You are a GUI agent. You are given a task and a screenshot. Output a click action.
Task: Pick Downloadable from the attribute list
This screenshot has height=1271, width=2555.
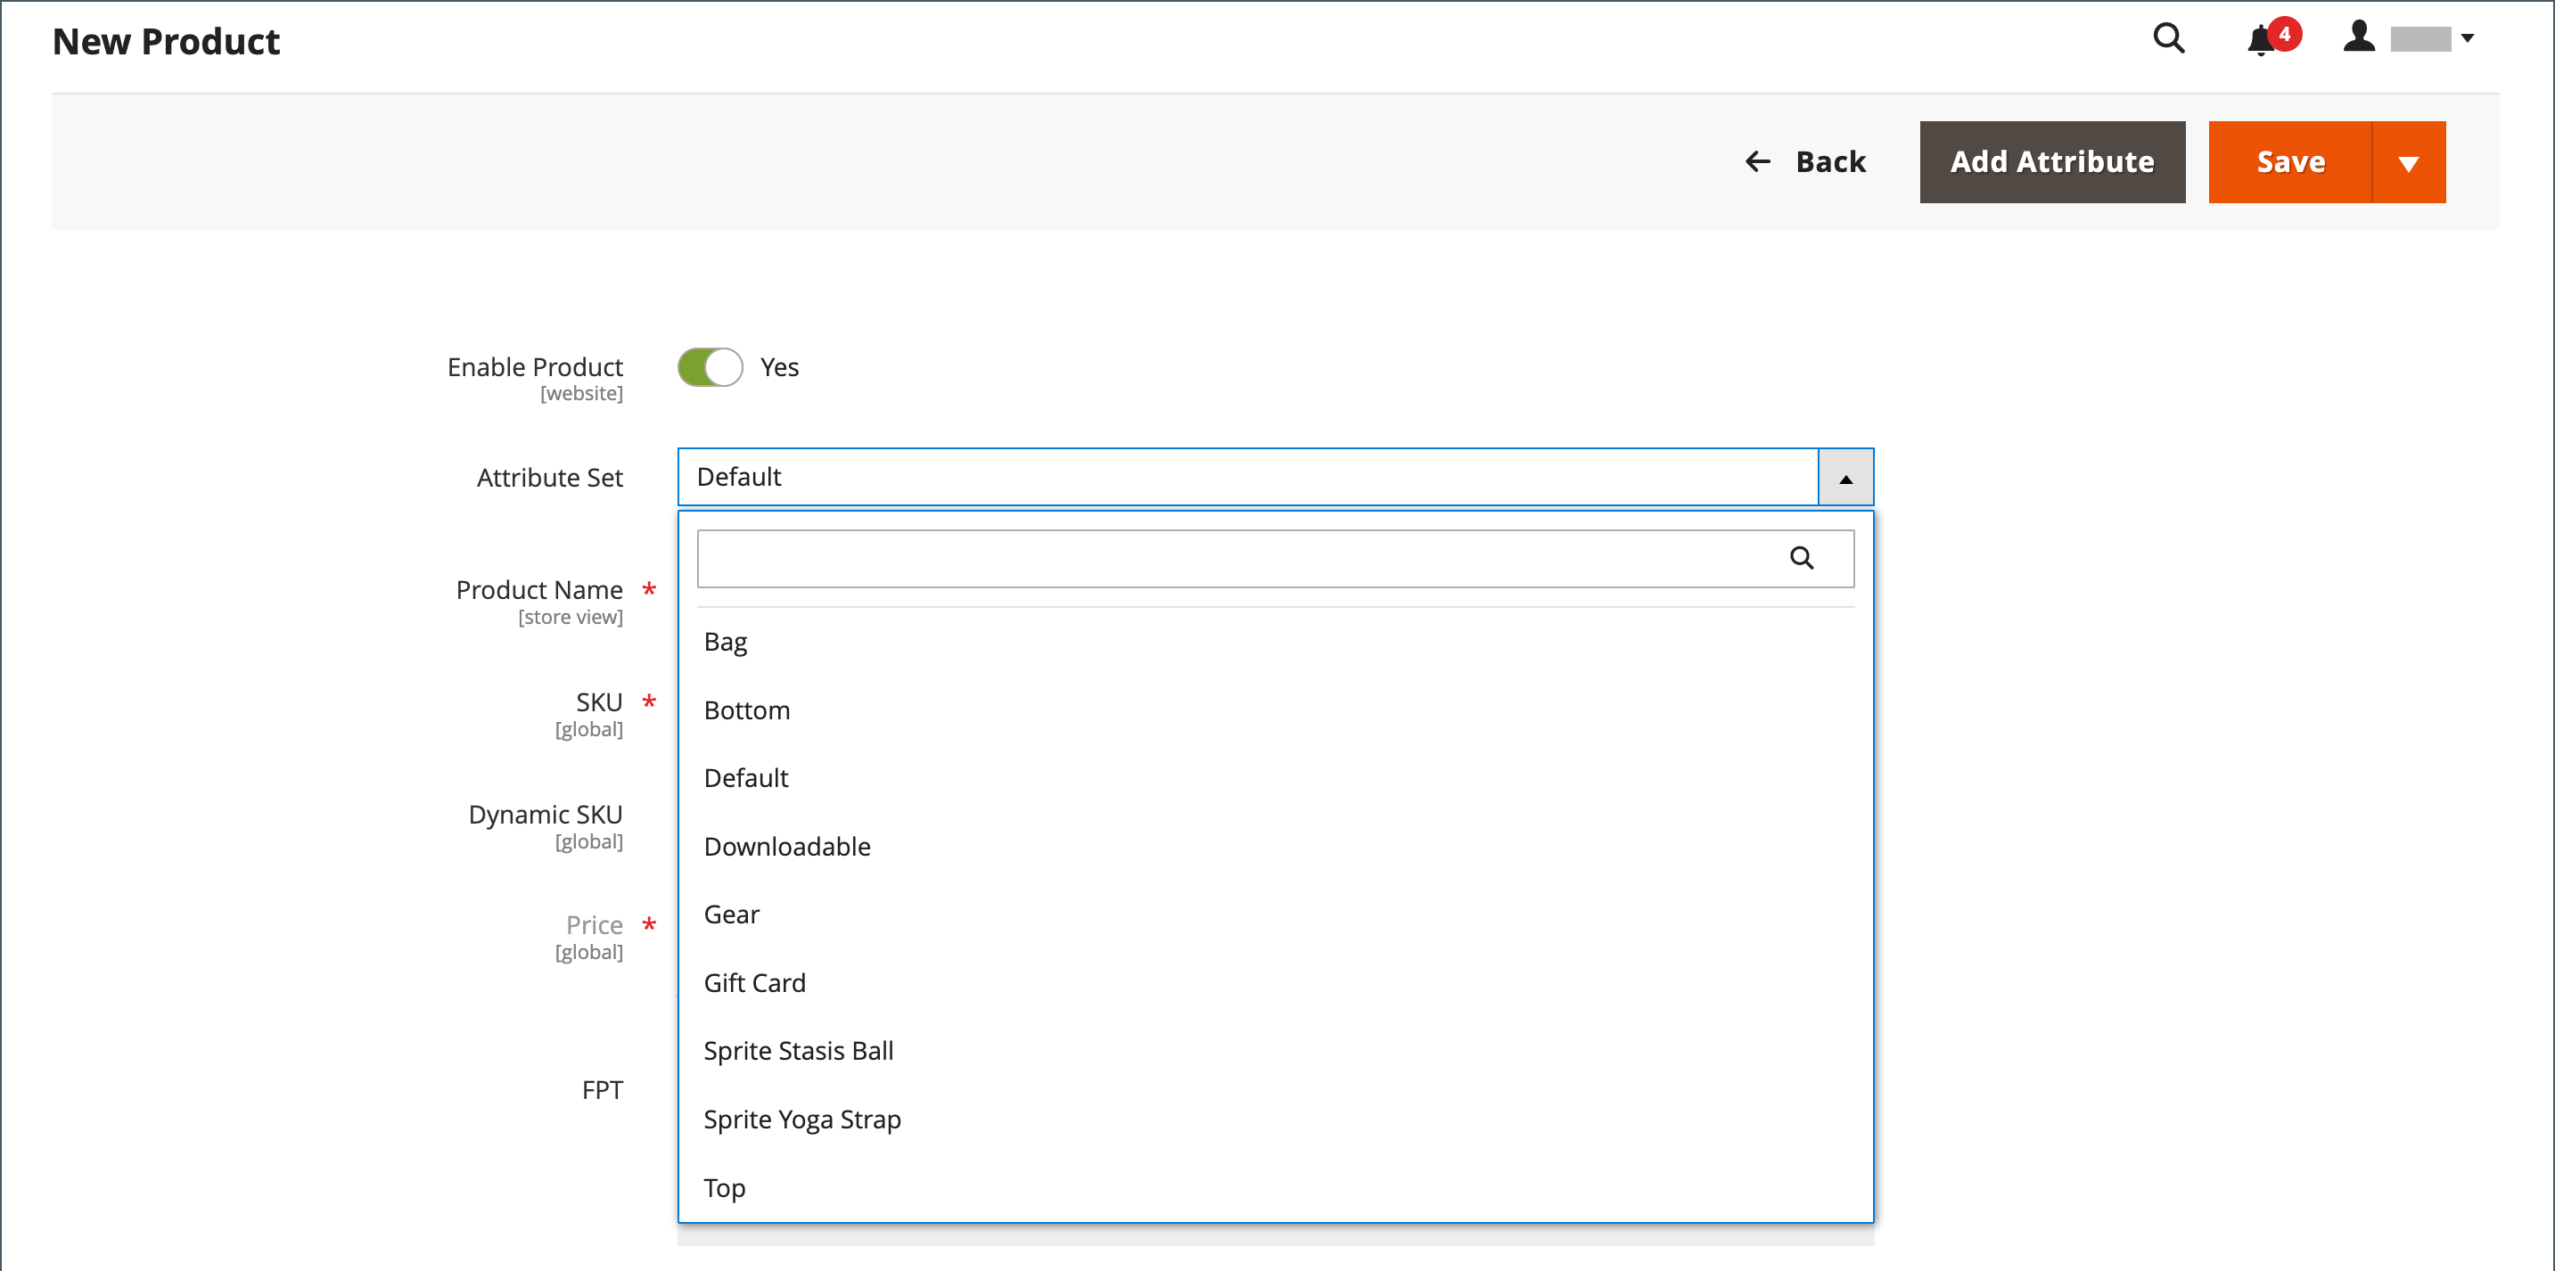pyautogui.click(x=786, y=846)
